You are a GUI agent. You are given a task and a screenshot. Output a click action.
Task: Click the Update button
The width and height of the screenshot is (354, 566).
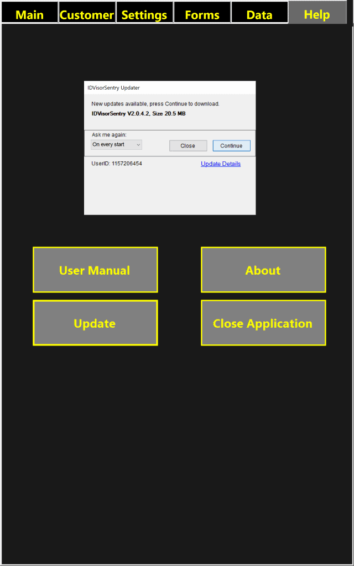(95, 323)
